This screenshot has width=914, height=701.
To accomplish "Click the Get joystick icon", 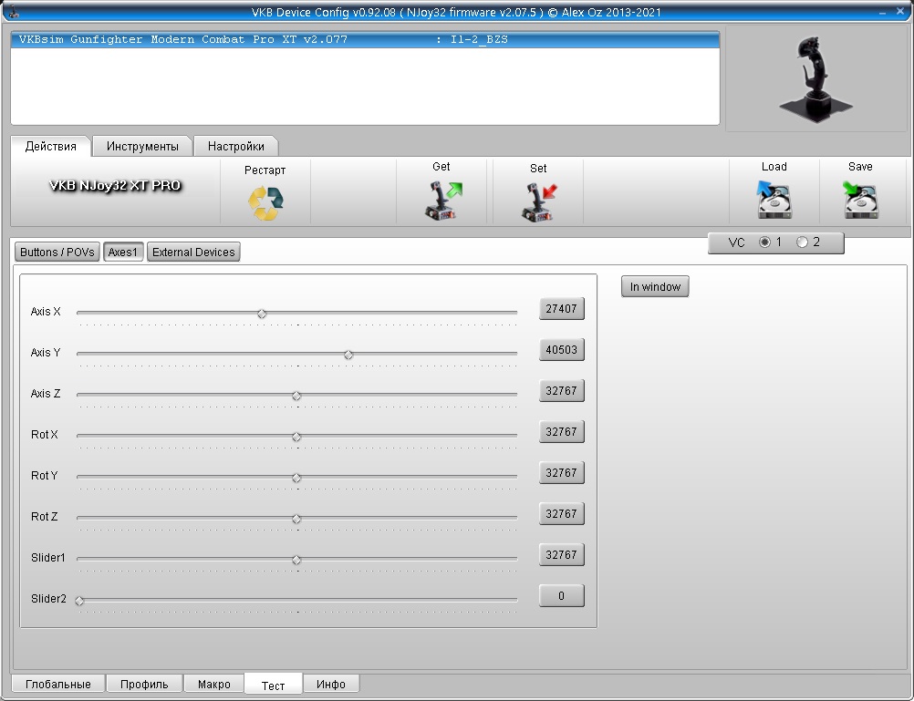I will pos(442,201).
